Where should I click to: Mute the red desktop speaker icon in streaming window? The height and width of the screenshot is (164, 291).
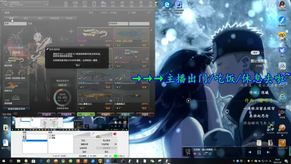tap(115, 134)
